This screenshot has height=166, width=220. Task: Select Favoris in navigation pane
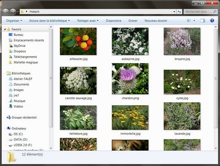pyautogui.click(x=16, y=29)
